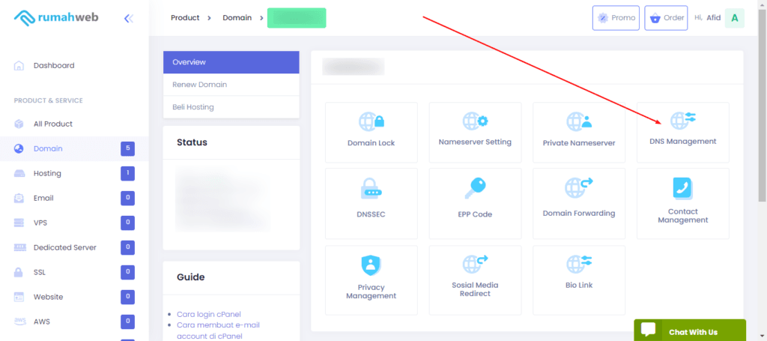Open the Beli Hosting tab
Image resolution: width=767 pixels, height=341 pixels.
(x=231, y=107)
